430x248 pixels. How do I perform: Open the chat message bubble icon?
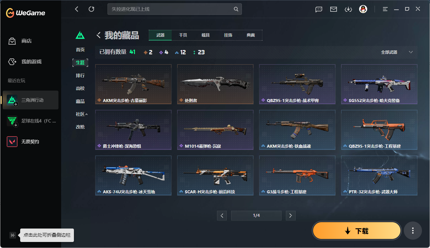pos(319,9)
